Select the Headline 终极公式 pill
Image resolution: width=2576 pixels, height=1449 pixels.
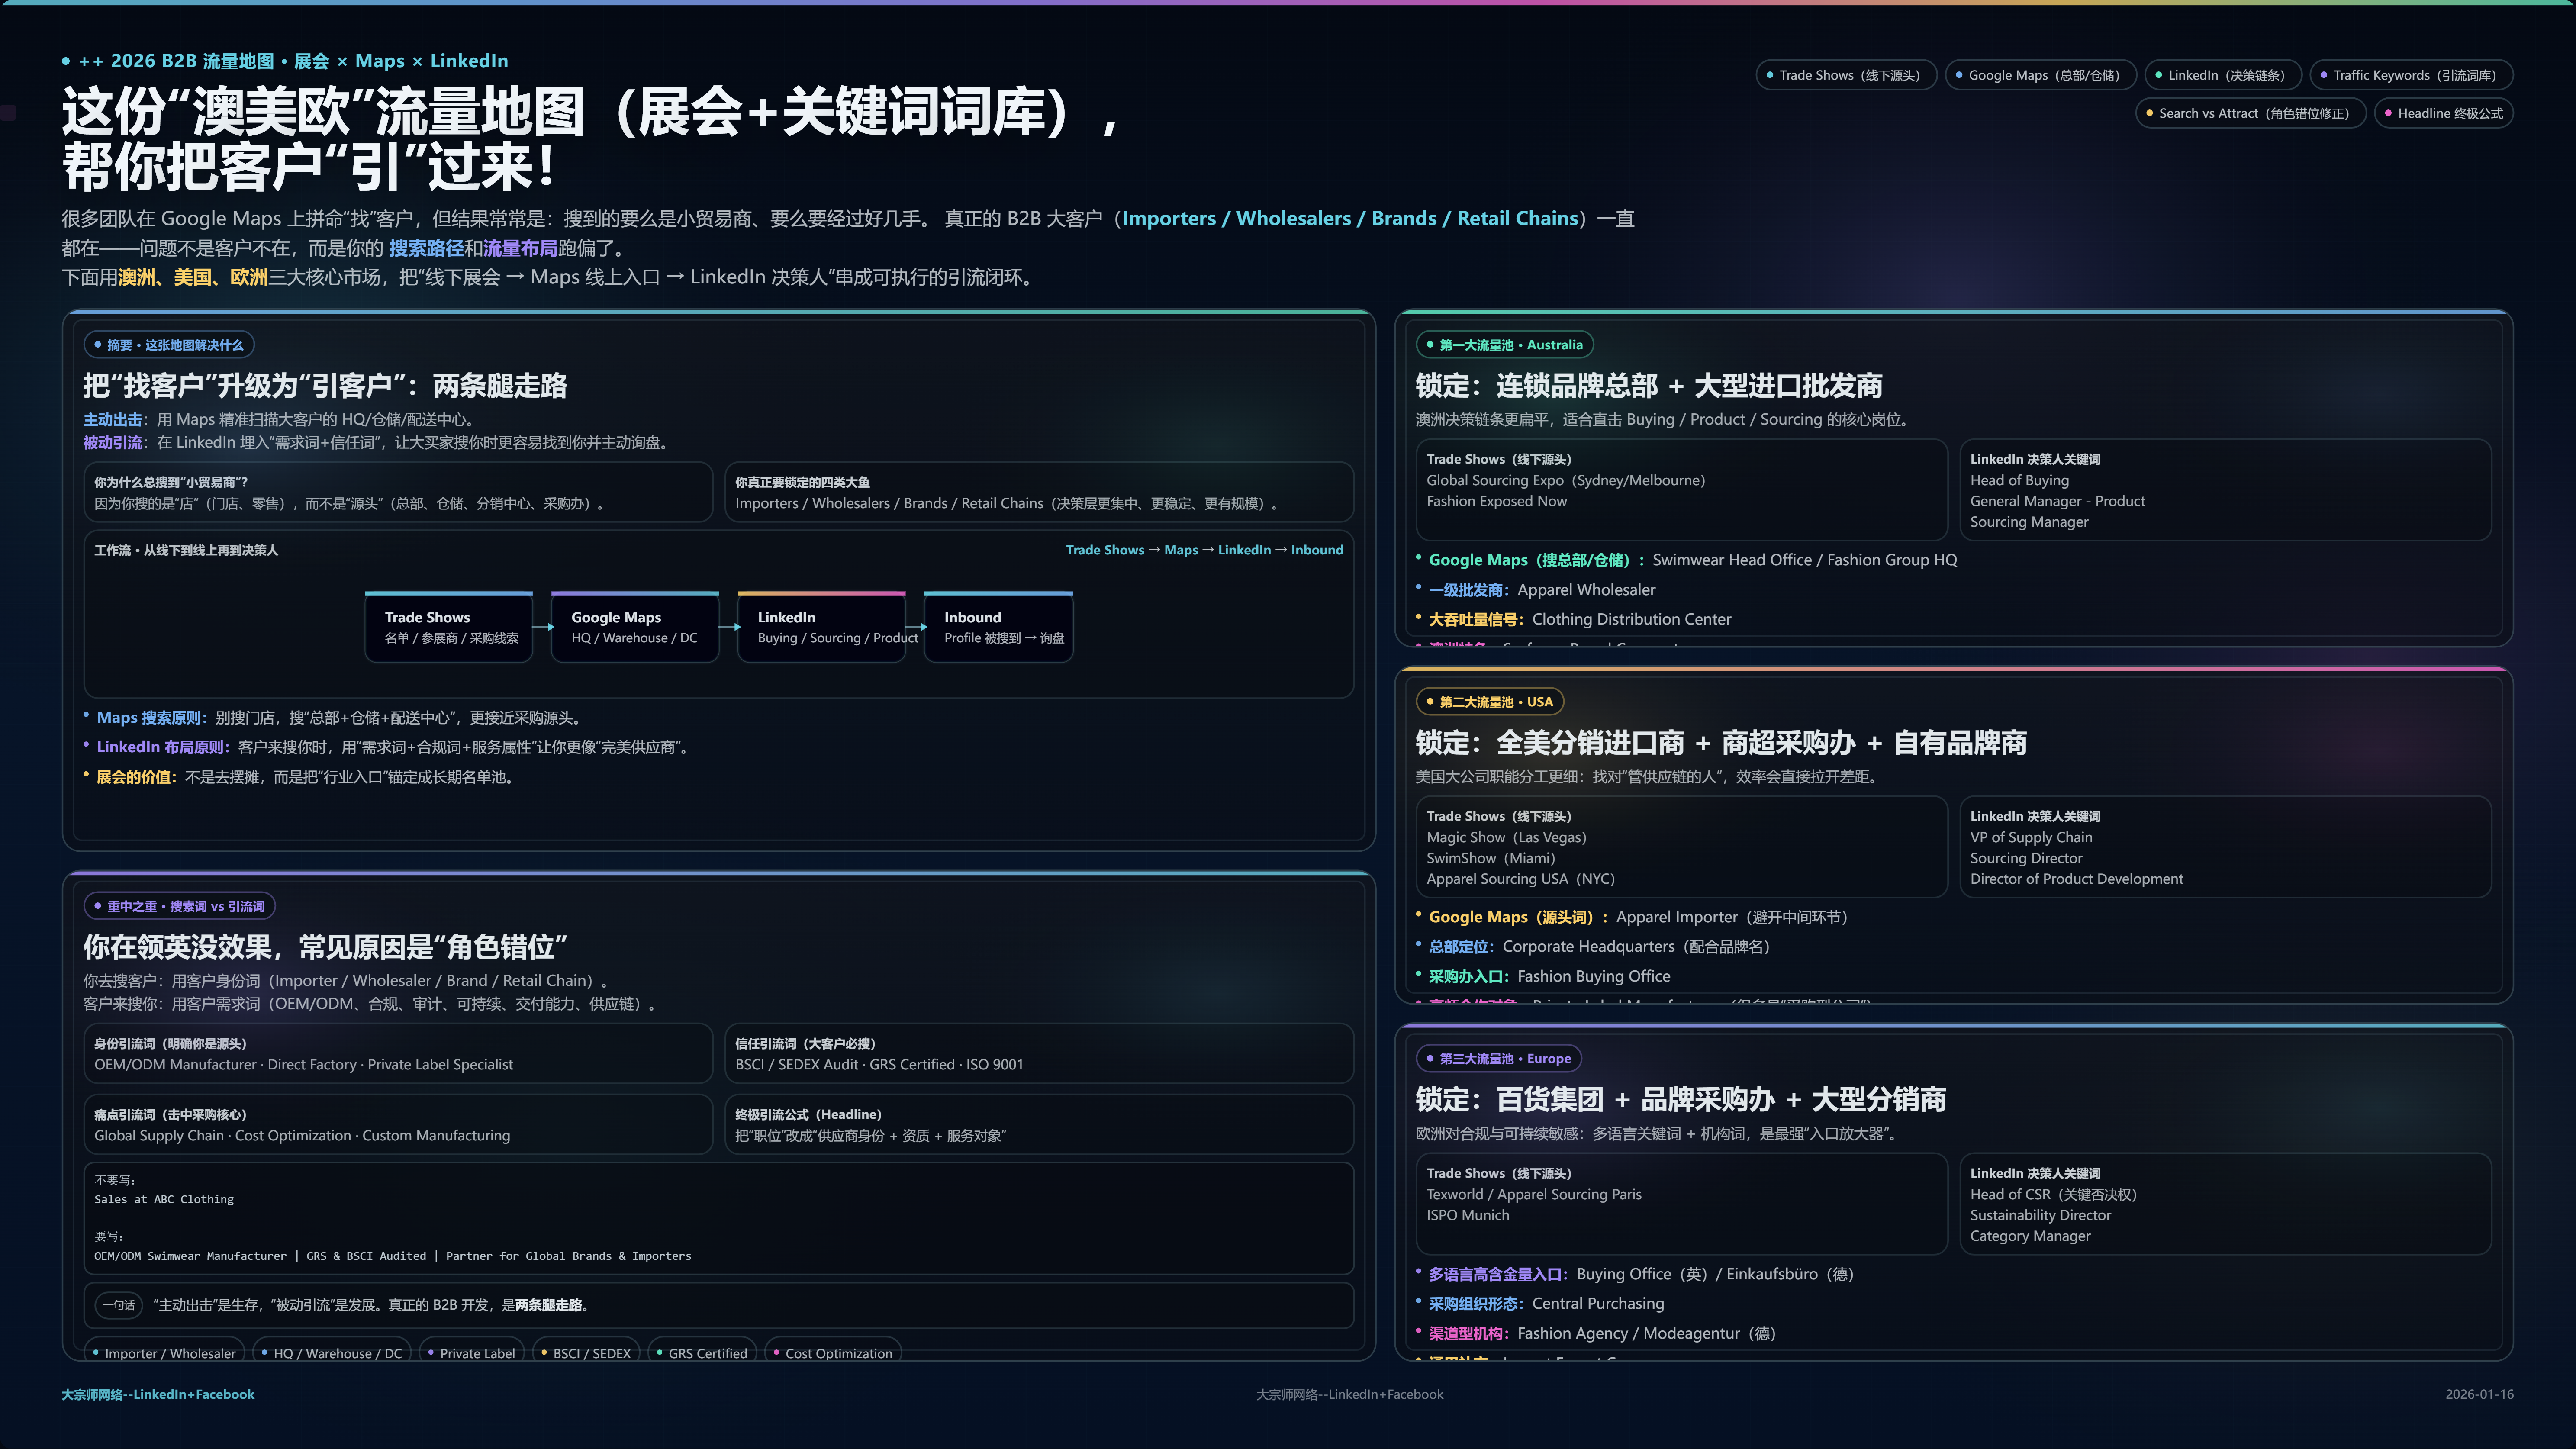[x=2444, y=113]
